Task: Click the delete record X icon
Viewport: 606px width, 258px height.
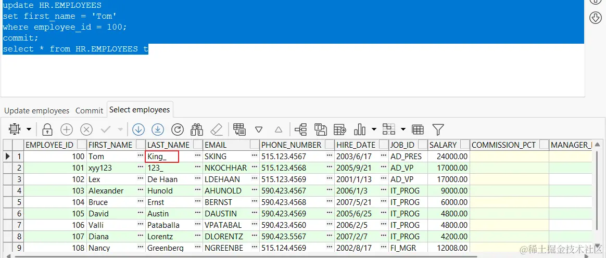Action: click(86, 130)
